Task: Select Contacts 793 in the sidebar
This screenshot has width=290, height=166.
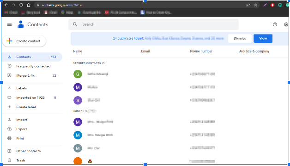Action: (32, 57)
